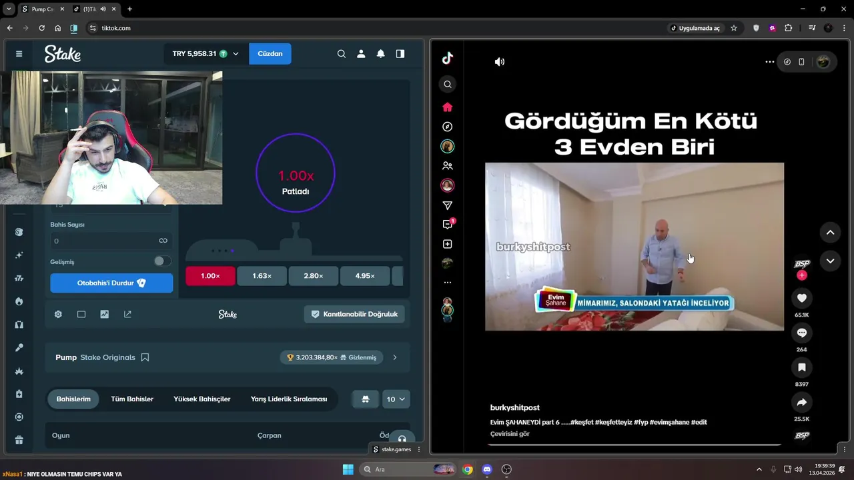Share the TikTok video
The image size is (854, 480).
pos(802,402)
